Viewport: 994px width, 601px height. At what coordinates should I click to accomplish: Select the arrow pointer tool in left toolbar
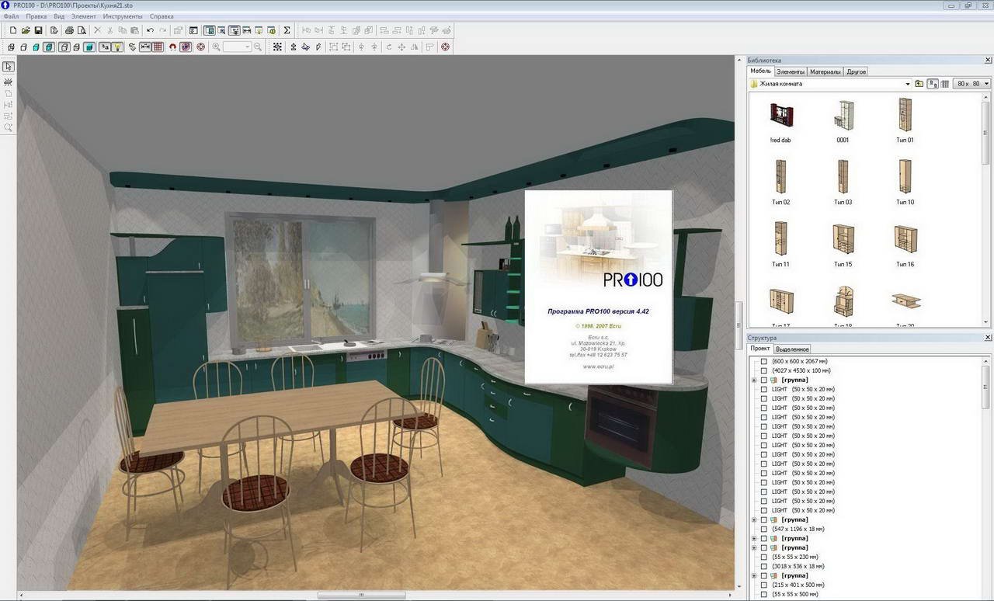tap(9, 67)
